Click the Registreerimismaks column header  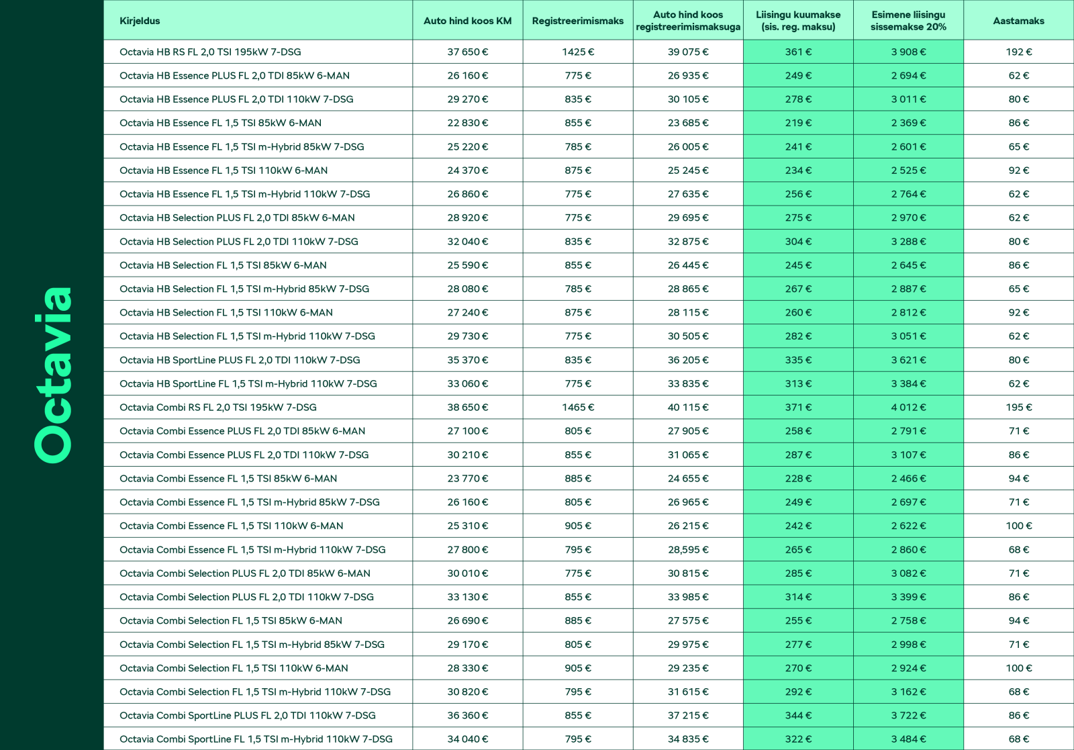(578, 21)
